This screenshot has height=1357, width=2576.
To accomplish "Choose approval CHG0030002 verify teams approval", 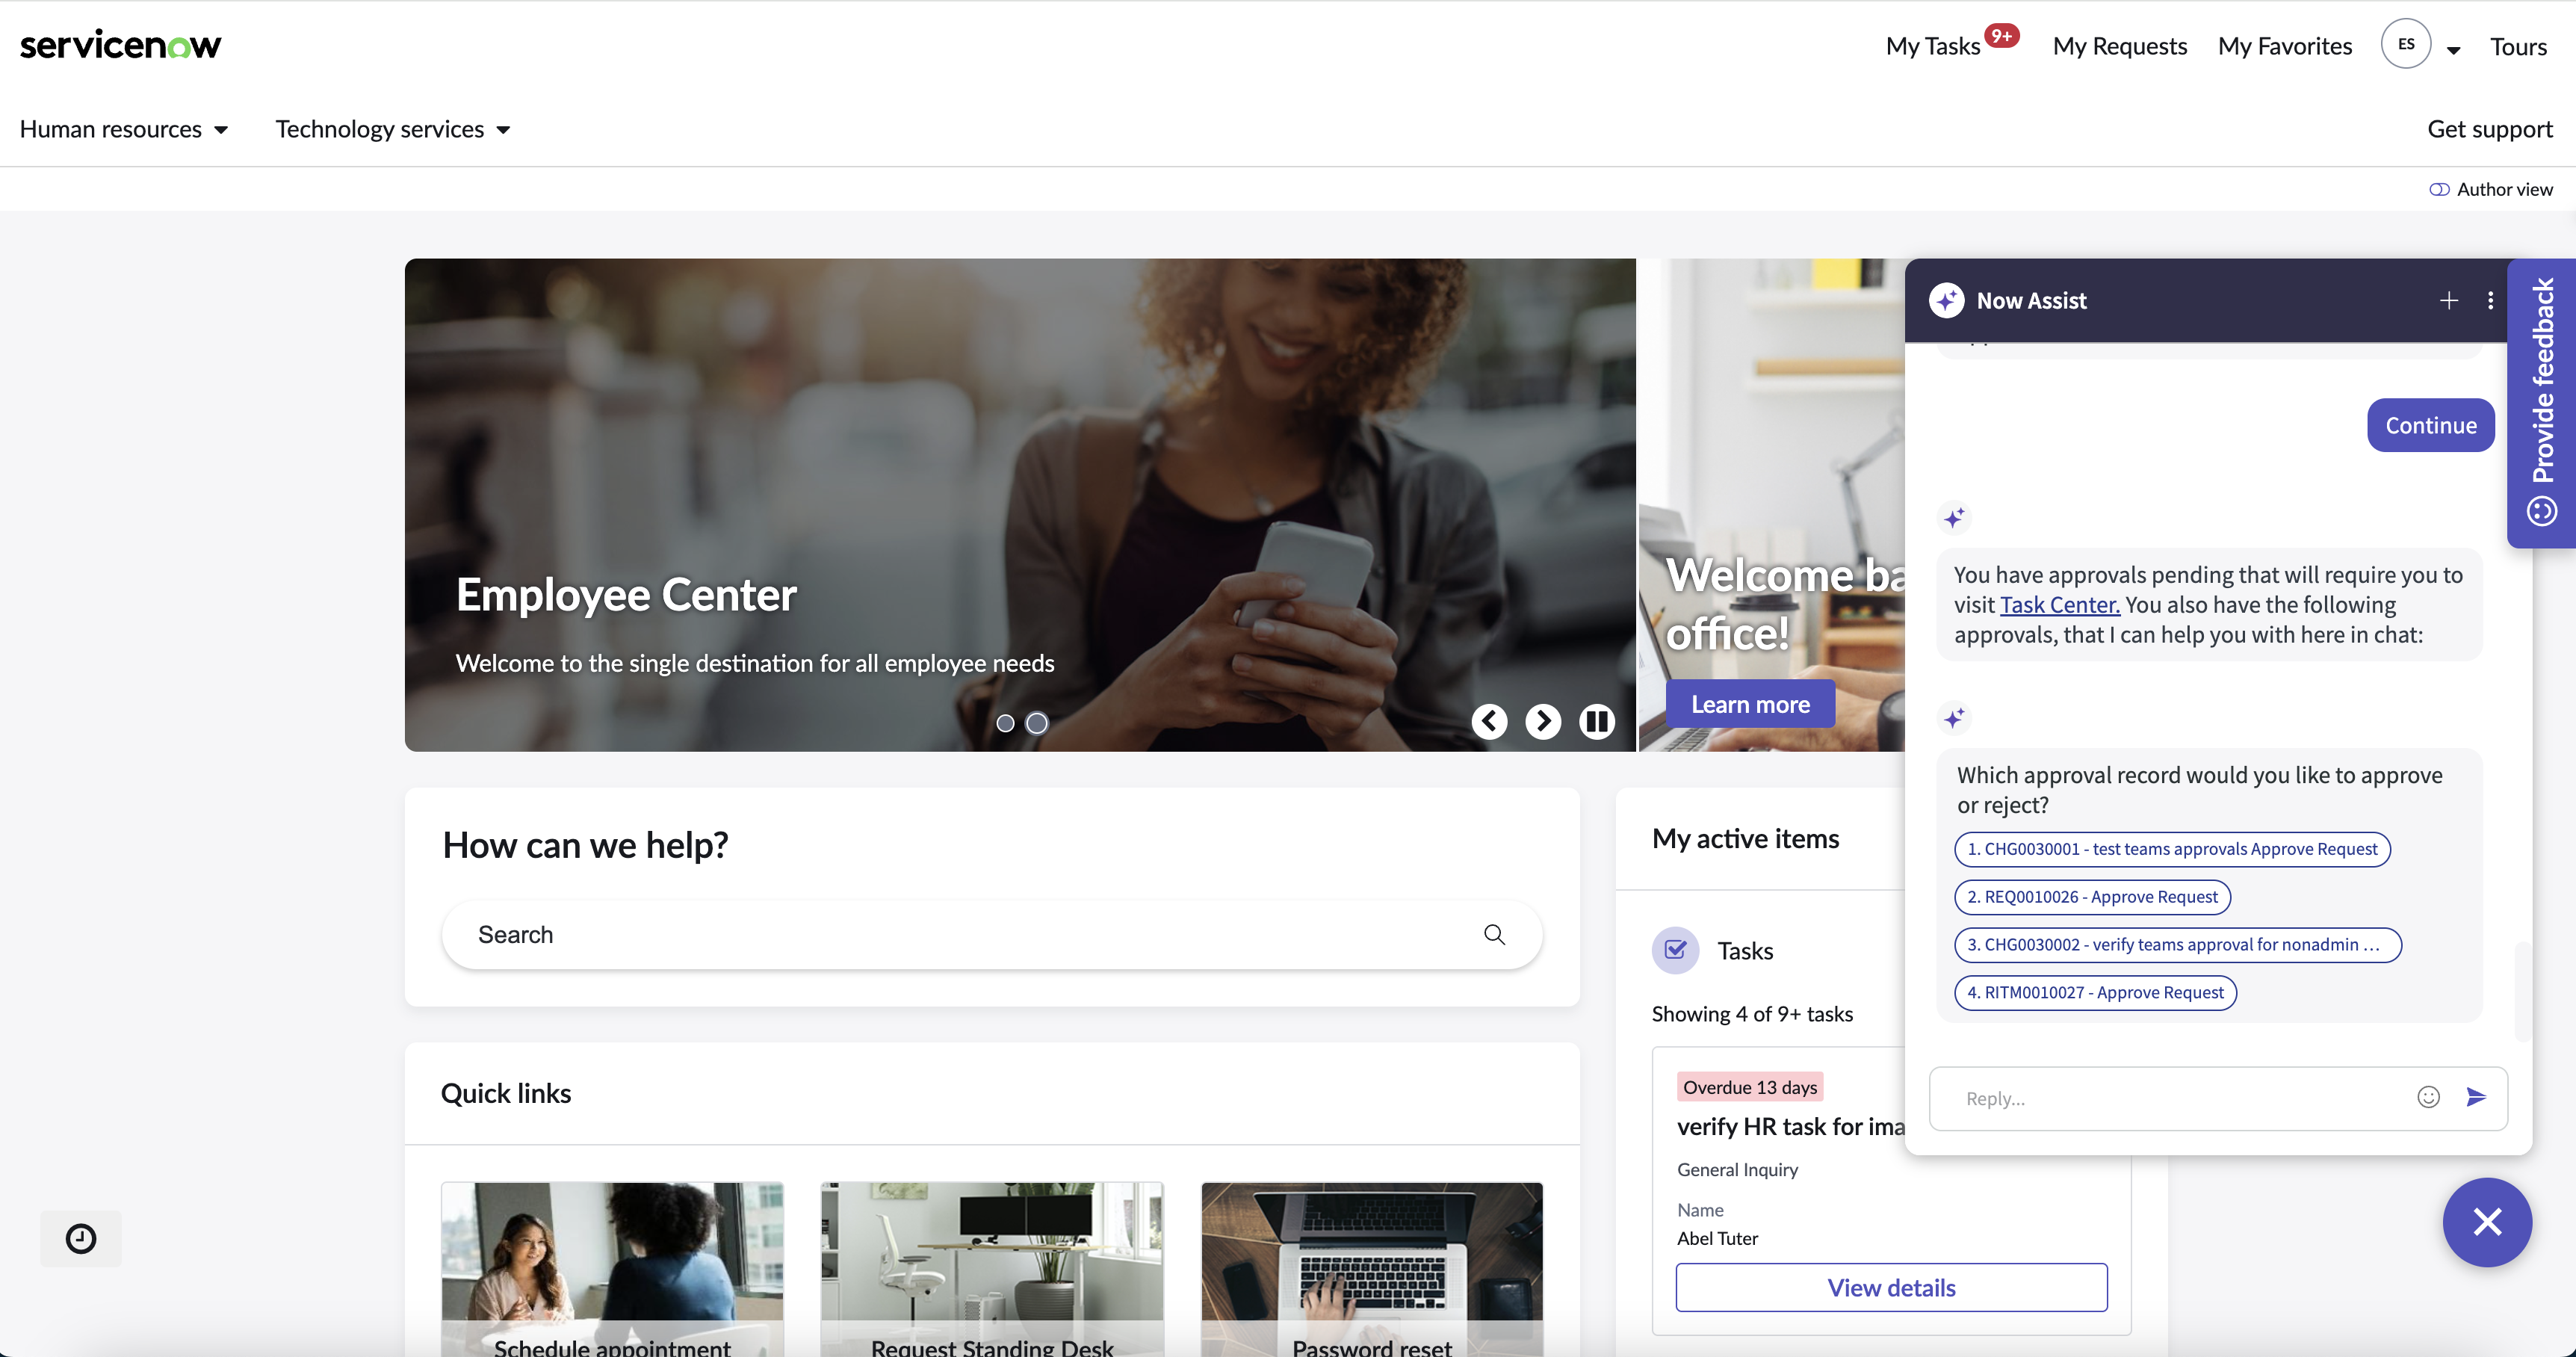I will [2177, 944].
